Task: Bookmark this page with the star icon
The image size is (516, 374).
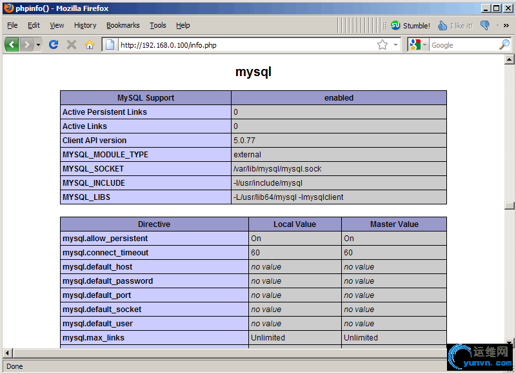Action: point(382,44)
